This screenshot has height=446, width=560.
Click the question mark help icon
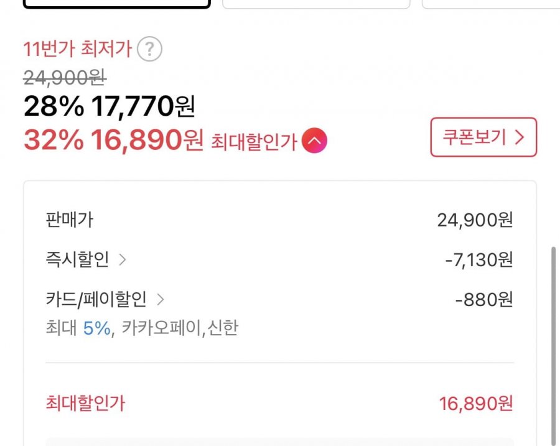pyautogui.click(x=149, y=49)
